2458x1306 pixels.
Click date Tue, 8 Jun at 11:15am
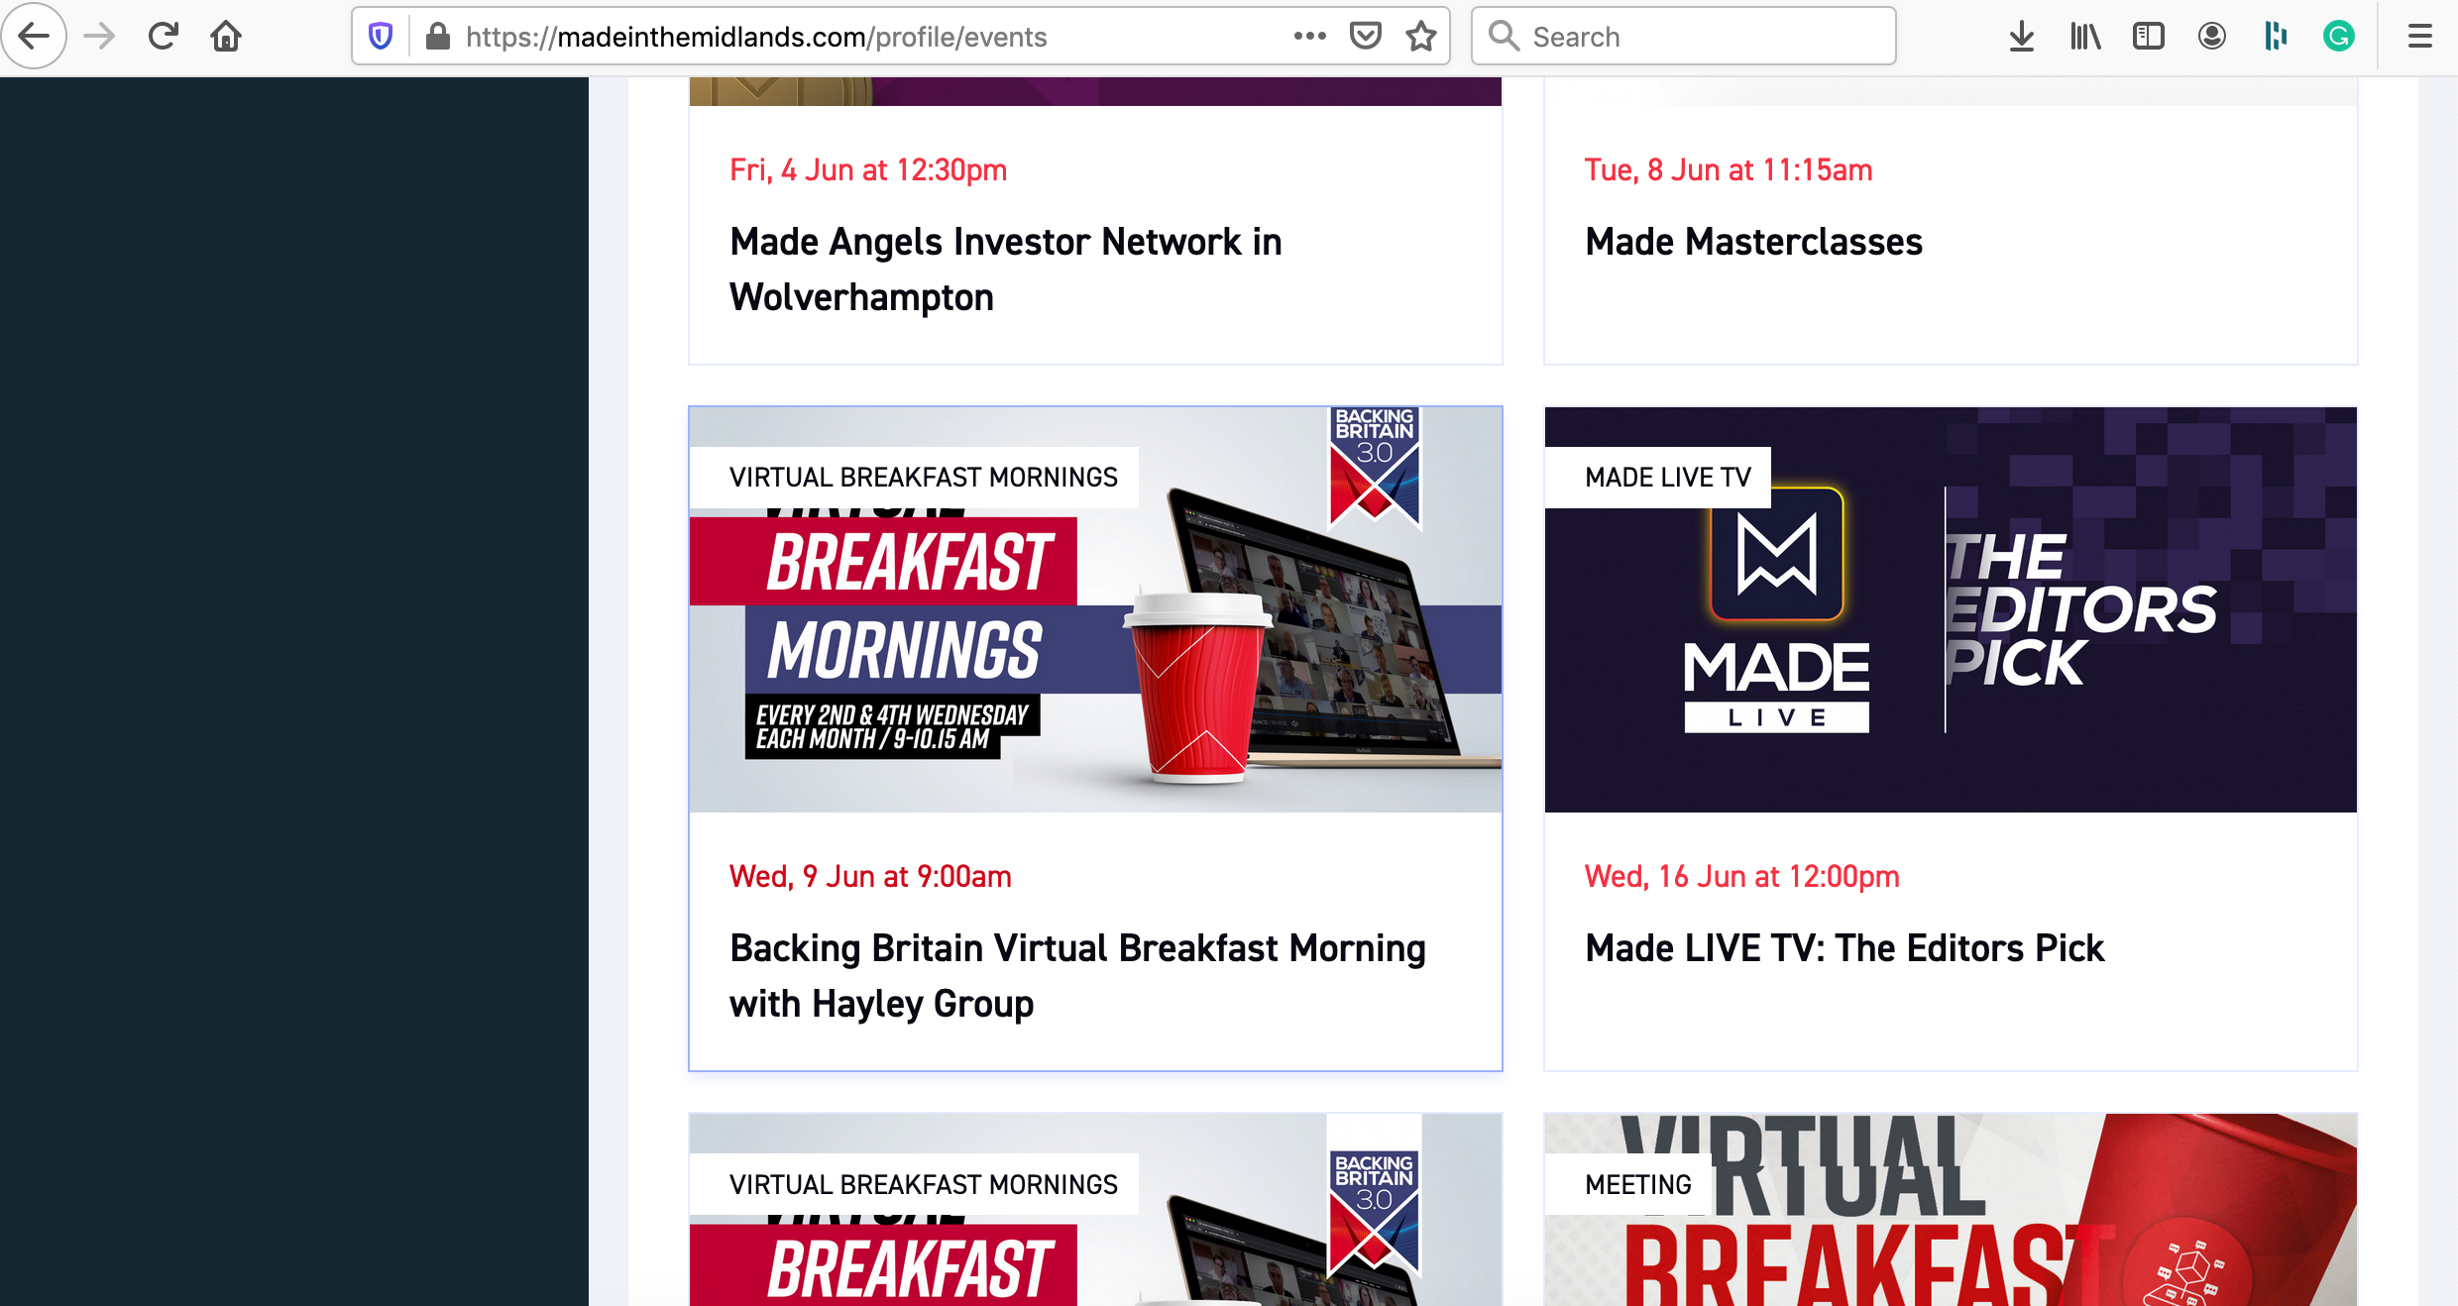tap(1729, 169)
